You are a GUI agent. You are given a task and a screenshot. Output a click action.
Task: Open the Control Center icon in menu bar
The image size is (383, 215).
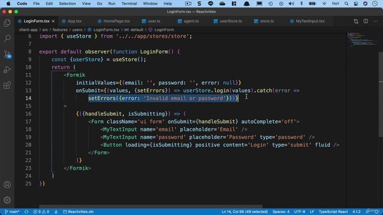(x=356, y=4)
